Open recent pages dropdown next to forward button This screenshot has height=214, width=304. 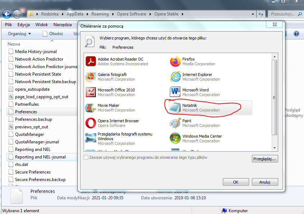pyautogui.click(x=24, y=14)
